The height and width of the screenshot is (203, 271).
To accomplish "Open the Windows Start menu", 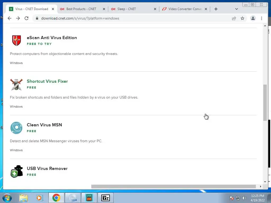I will [x=7, y=198].
